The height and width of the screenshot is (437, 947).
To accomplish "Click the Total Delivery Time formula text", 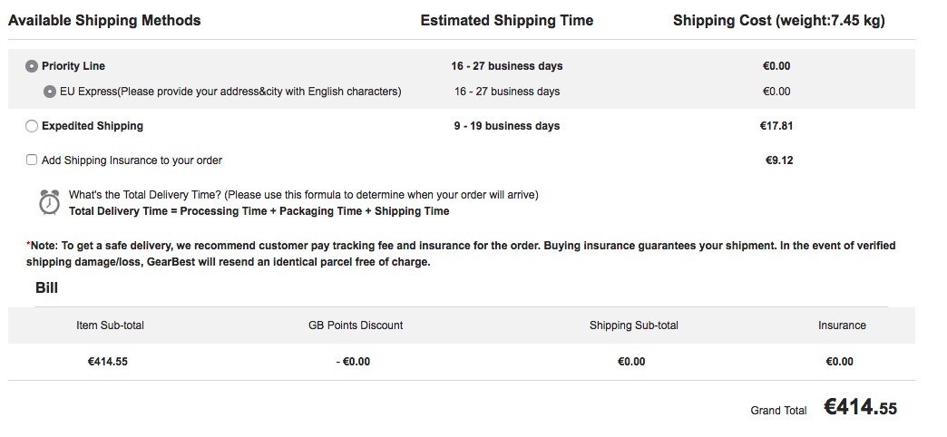I will click(259, 211).
